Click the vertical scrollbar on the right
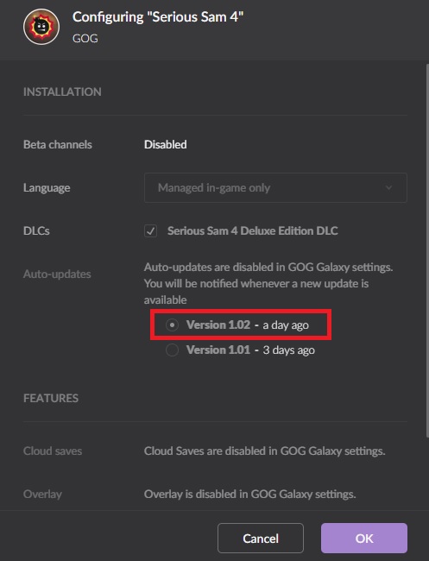This screenshot has height=561, width=429. pyautogui.click(x=427, y=250)
